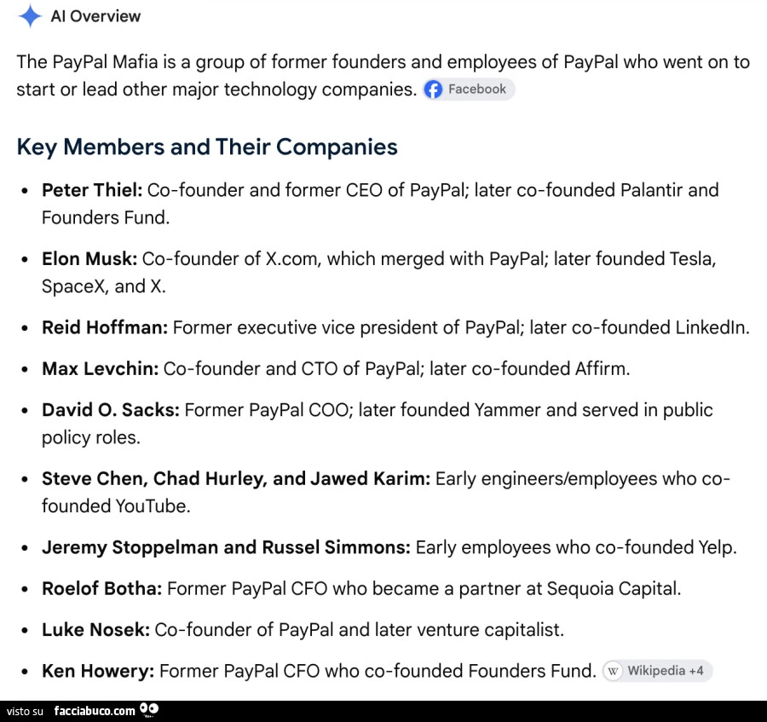The width and height of the screenshot is (767, 722).
Task: Click the blue AI Overview sparkle icon
Action: [x=30, y=15]
